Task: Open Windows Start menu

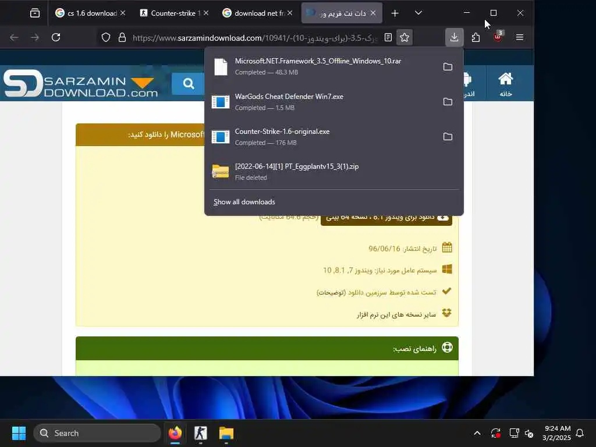Action: [x=19, y=433]
